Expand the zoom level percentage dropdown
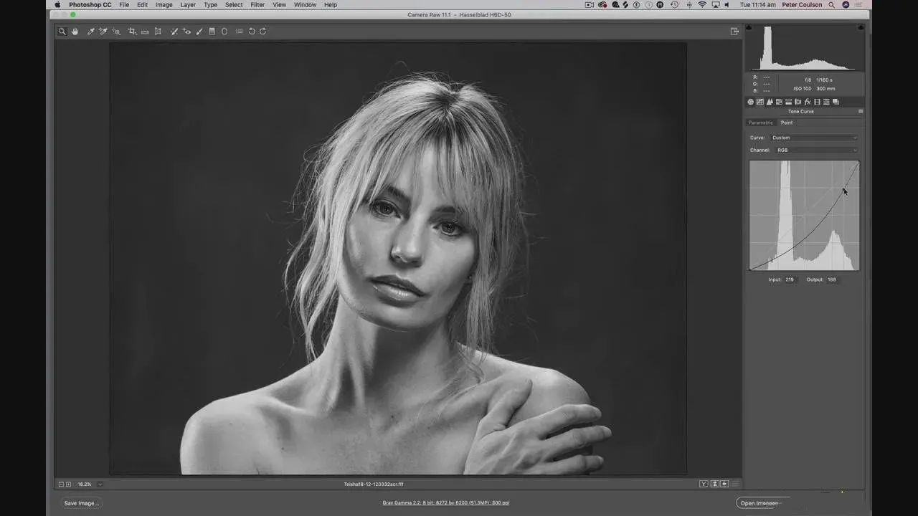918x516 pixels. (x=100, y=484)
